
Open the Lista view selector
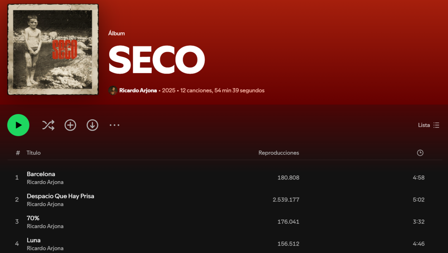click(x=424, y=125)
